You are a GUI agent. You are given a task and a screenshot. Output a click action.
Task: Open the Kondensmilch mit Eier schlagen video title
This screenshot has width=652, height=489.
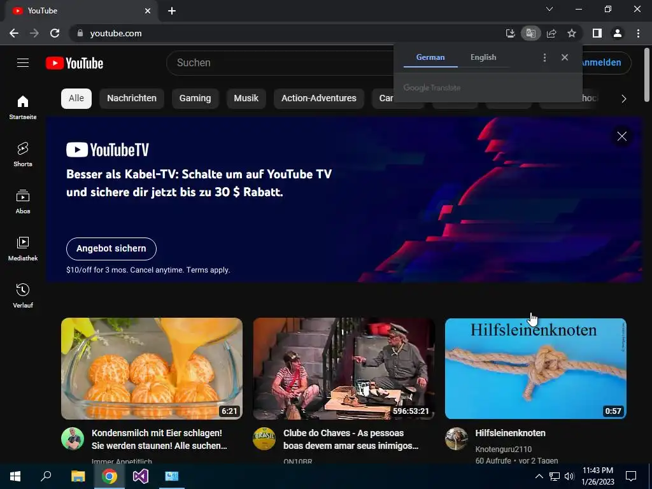pyautogui.click(x=159, y=439)
